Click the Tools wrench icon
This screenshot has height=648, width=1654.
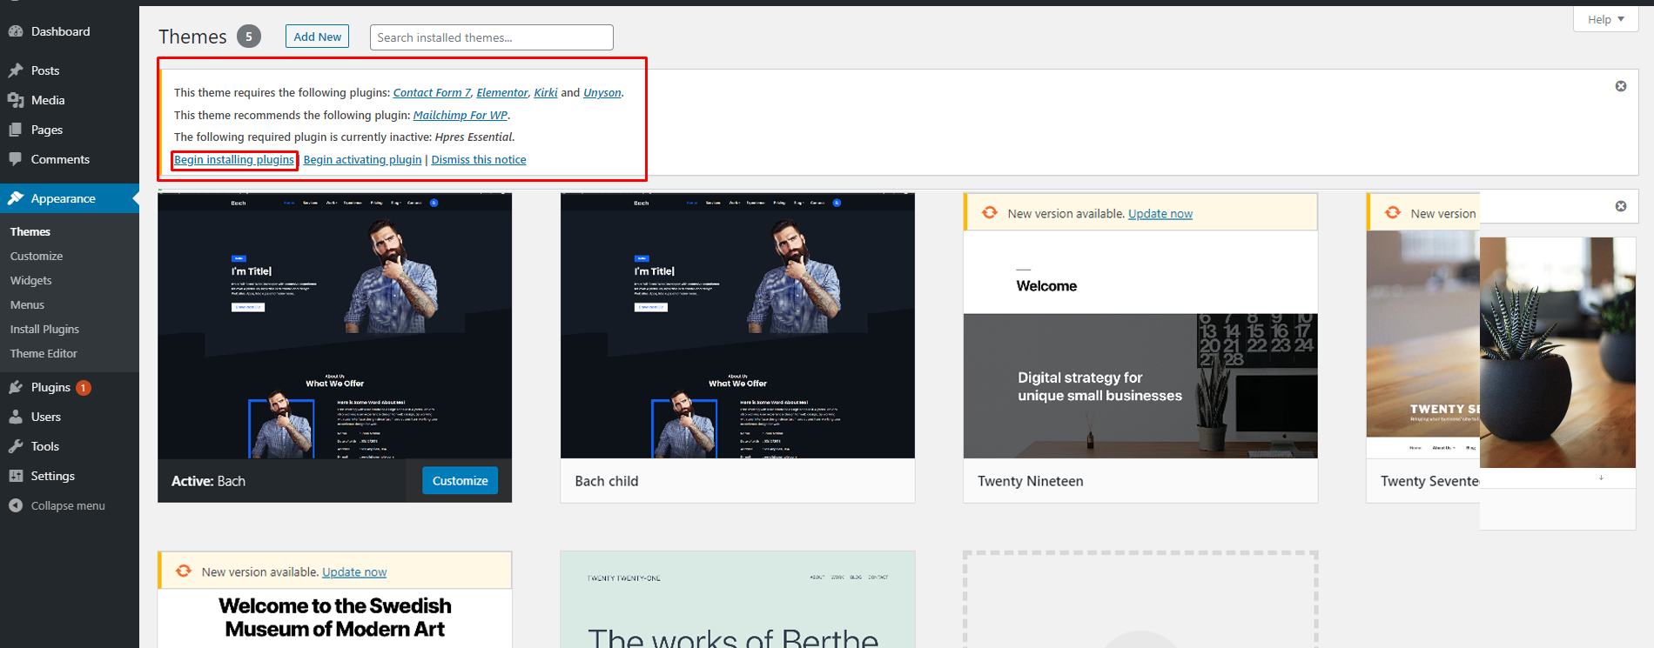(16, 446)
